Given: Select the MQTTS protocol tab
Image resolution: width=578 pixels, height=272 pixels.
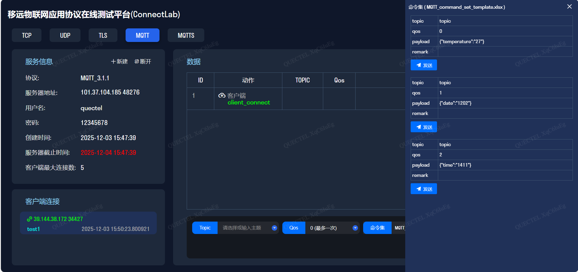Looking at the screenshot, I should (186, 35).
